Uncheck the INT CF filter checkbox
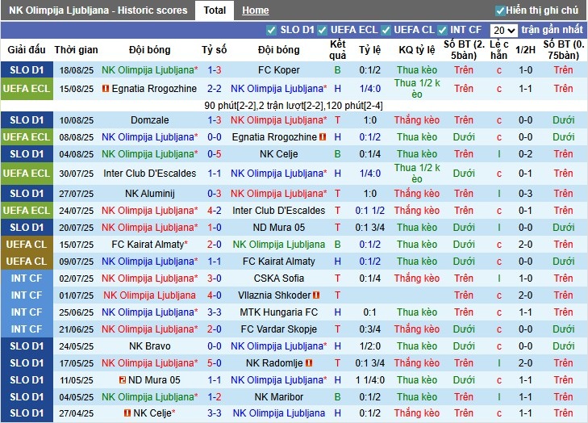This screenshot has height=423, width=588. tap(443, 30)
